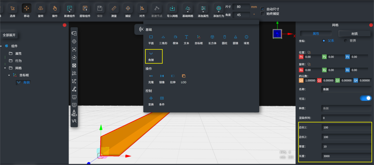Click the 长度 length input field

tap(346, 156)
